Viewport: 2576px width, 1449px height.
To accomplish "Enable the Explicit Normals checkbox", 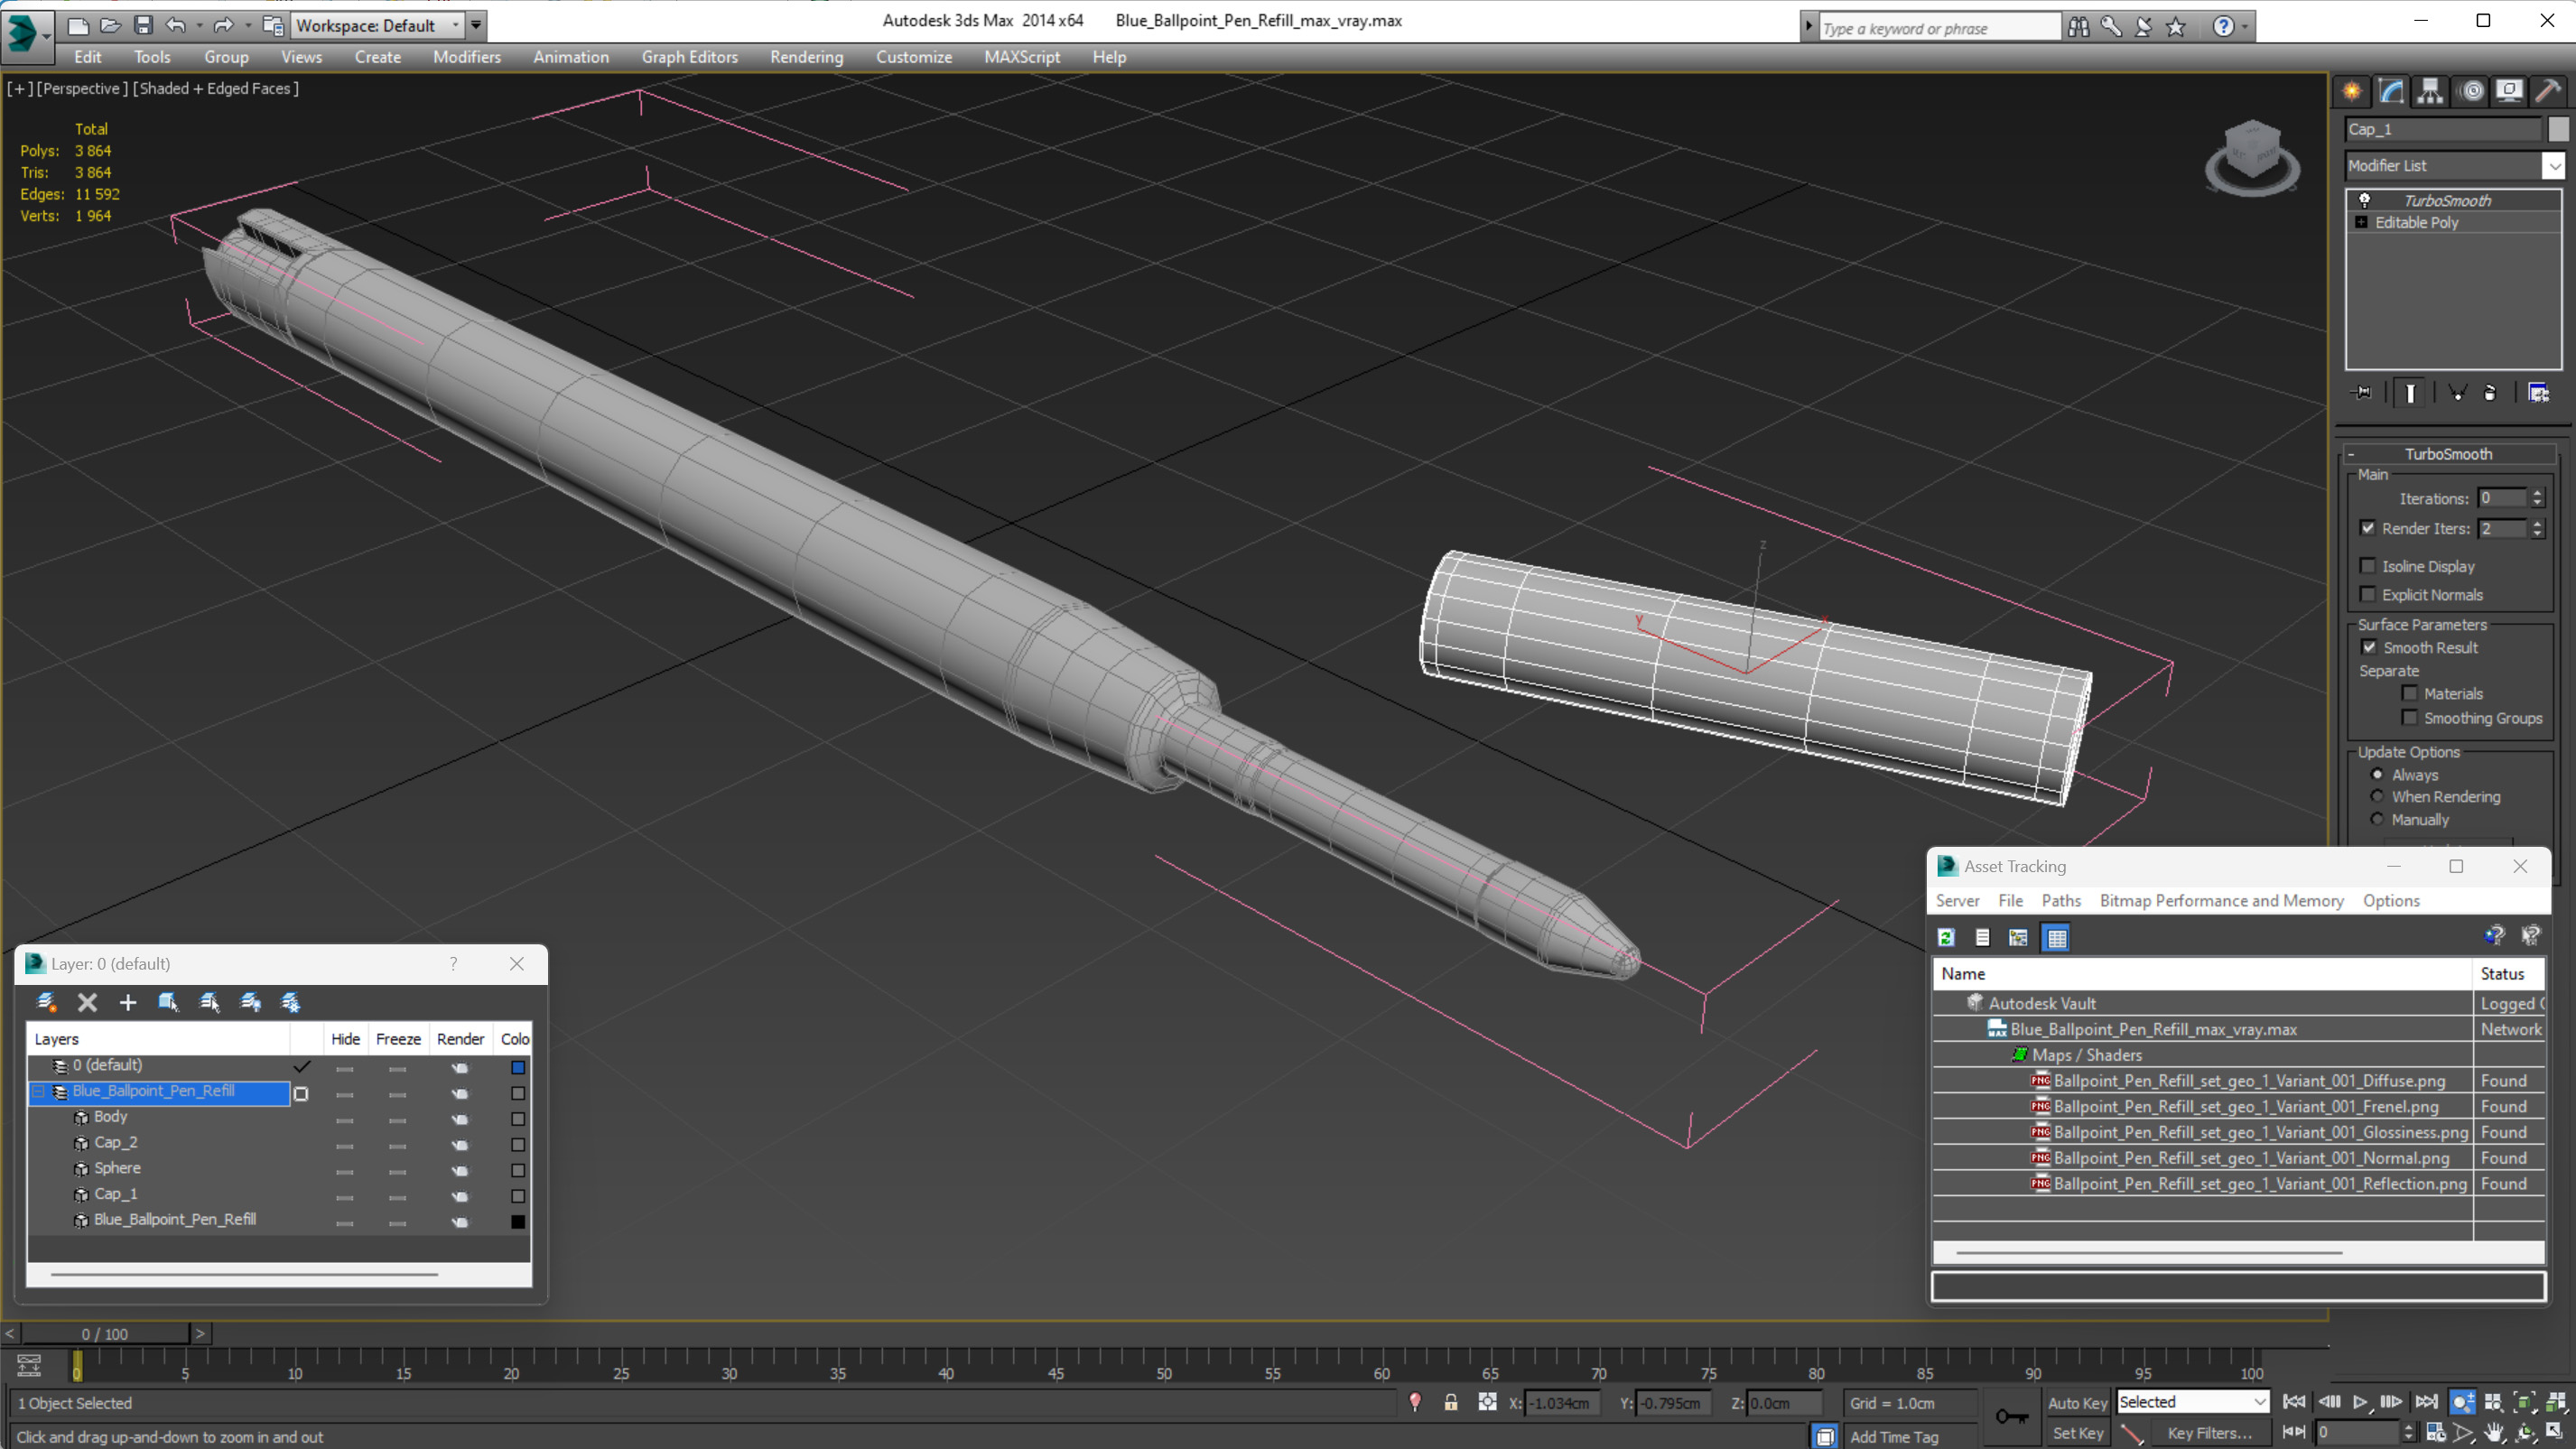I will (x=2368, y=594).
